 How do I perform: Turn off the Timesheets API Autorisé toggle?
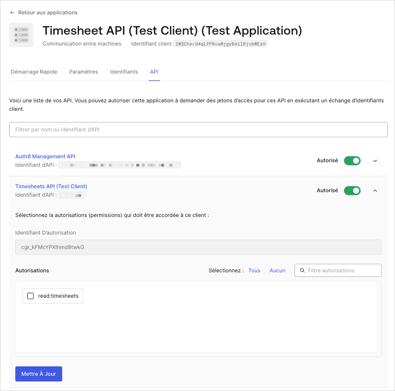click(x=352, y=191)
